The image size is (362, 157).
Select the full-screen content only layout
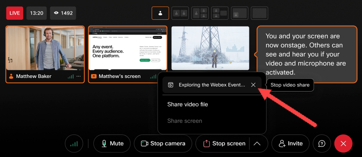coord(260,13)
